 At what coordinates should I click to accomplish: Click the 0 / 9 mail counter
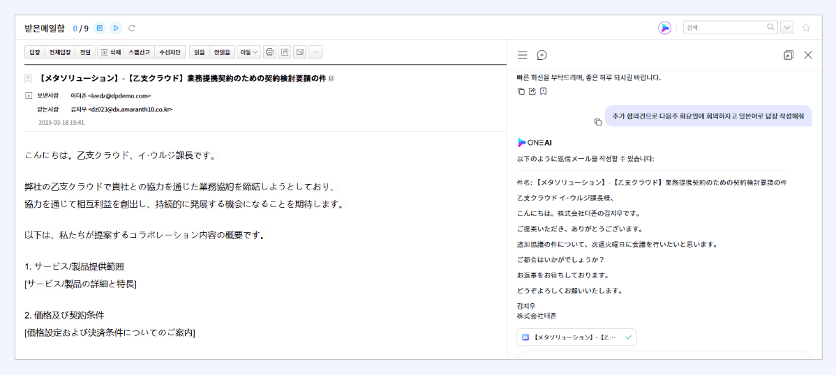tap(80, 28)
